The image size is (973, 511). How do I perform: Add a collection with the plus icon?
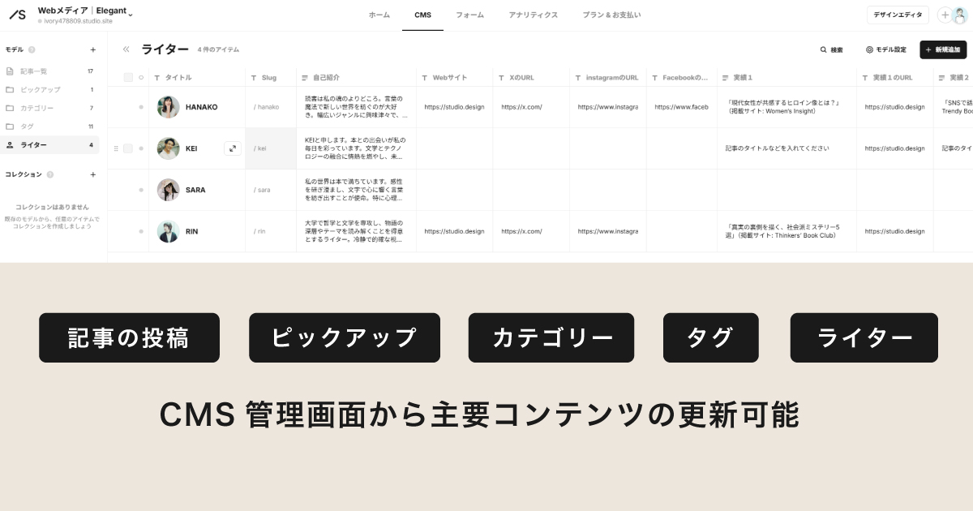pyautogui.click(x=92, y=174)
